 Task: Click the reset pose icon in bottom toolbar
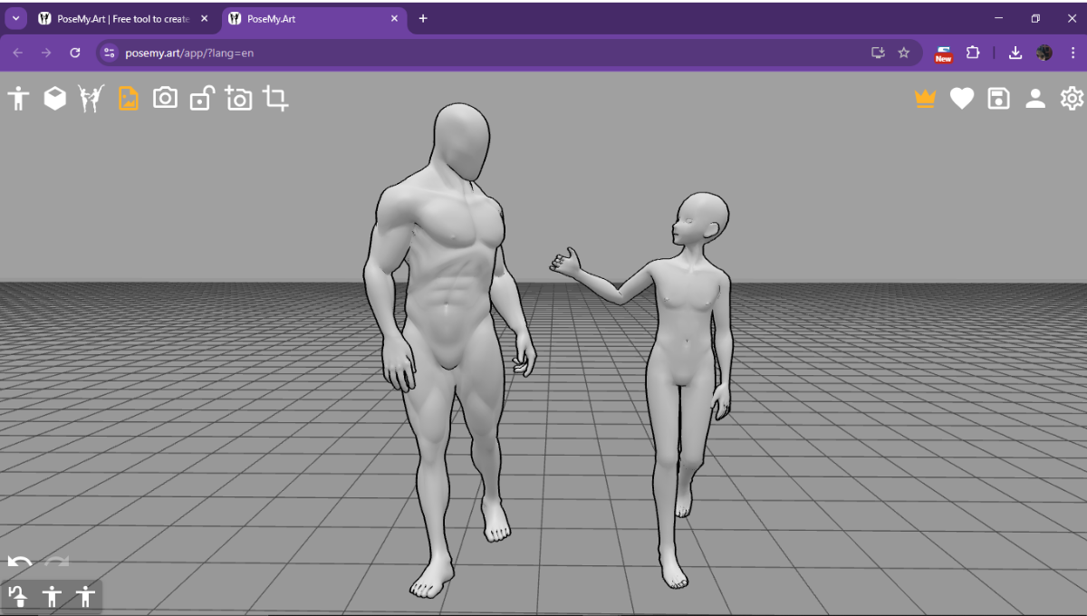[20, 597]
